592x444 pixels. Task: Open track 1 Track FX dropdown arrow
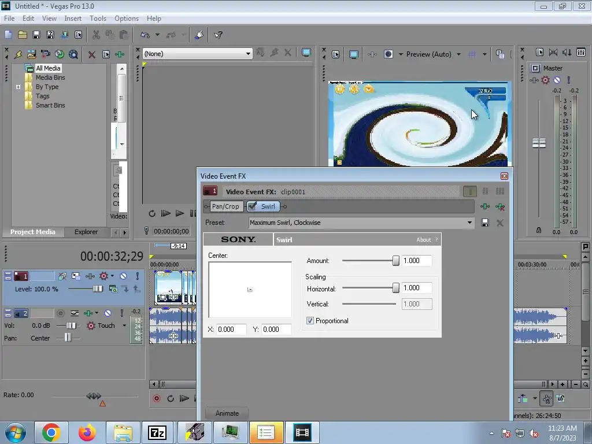coord(112,276)
